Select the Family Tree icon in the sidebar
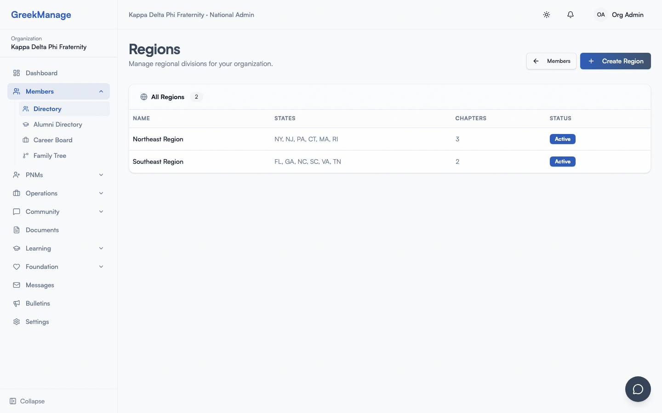The width and height of the screenshot is (662, 413). coord(26,156)
